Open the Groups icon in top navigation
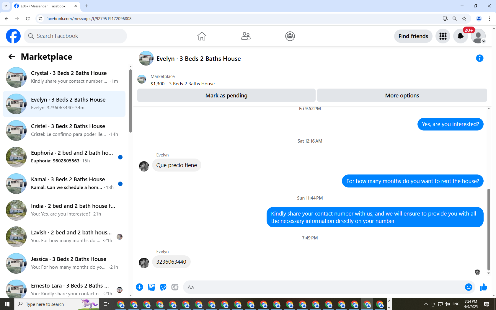 290,36
